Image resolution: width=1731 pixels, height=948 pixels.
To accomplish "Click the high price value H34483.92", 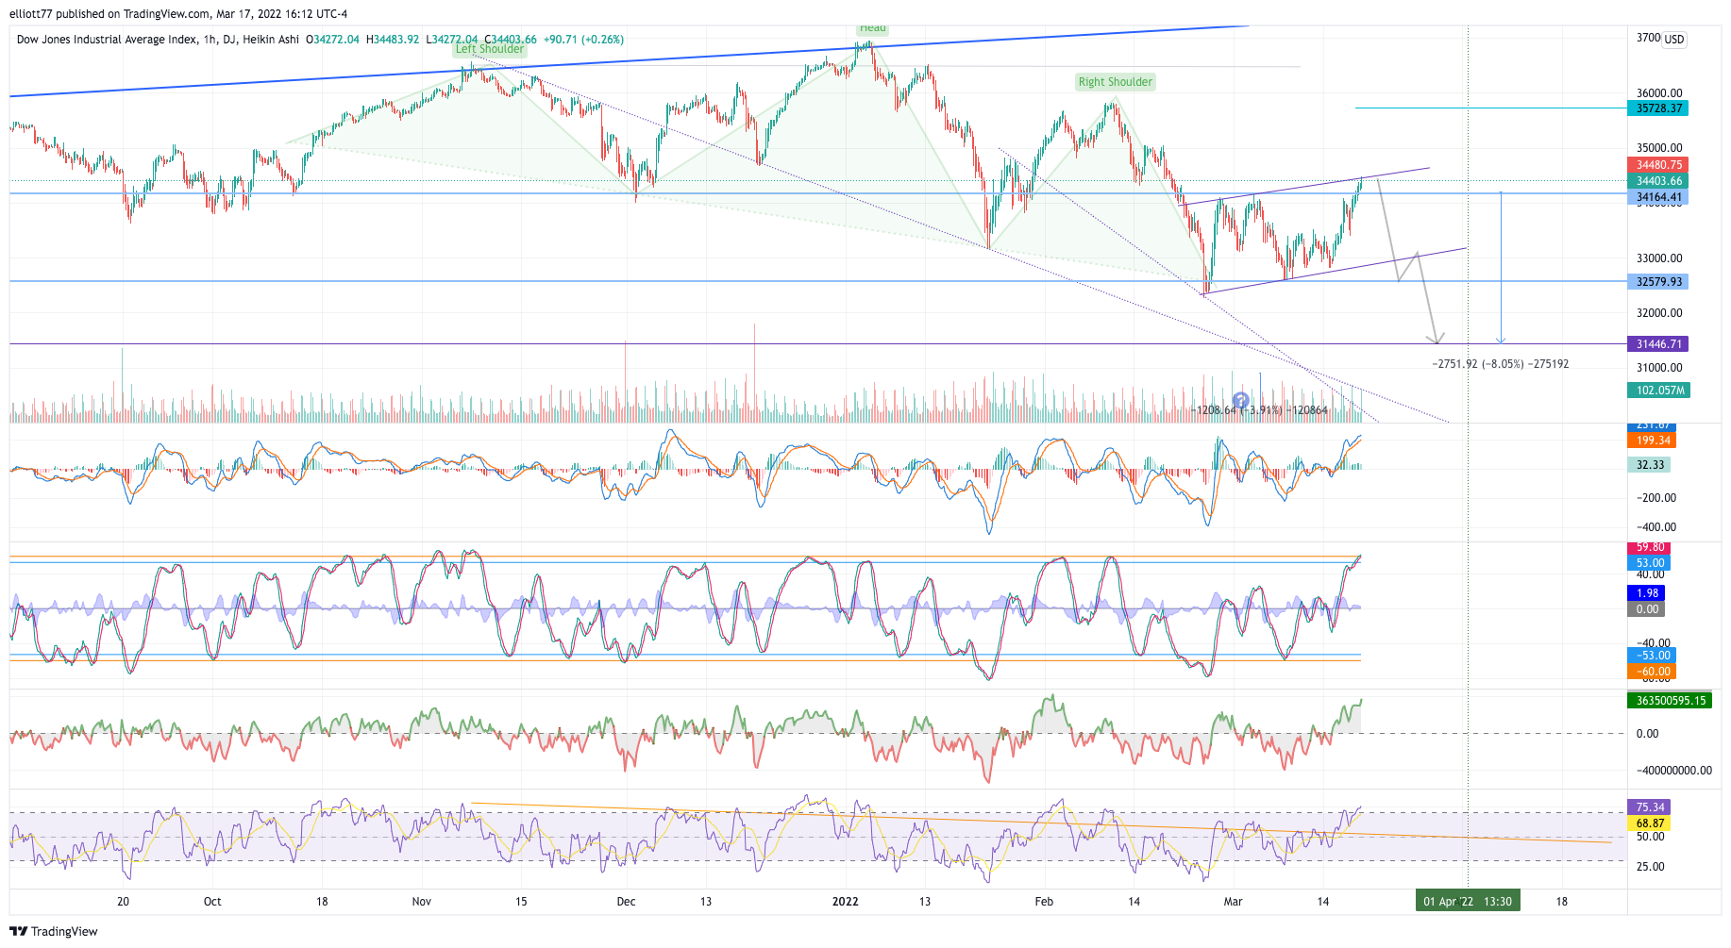I will click(x=393, y=40).
